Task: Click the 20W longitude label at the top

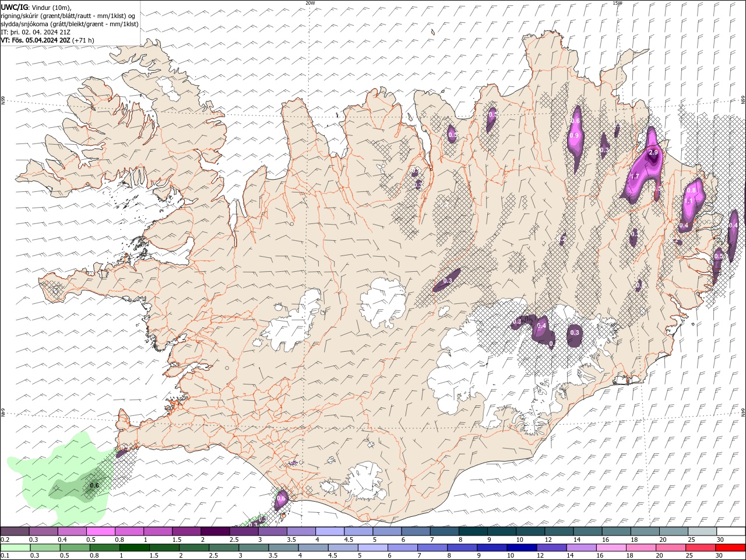Action: 311,3
